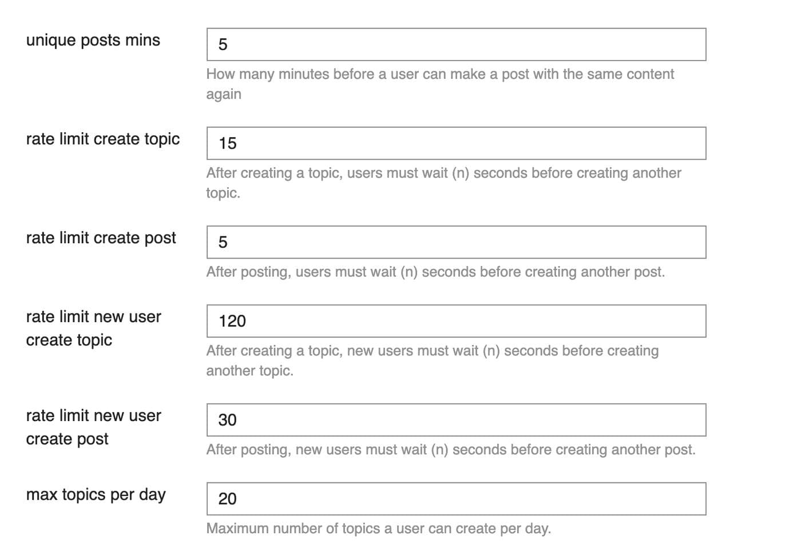The image size is (801, 551).
Task: Click the "How many minutes before" help text
Action: coord(439,84)
